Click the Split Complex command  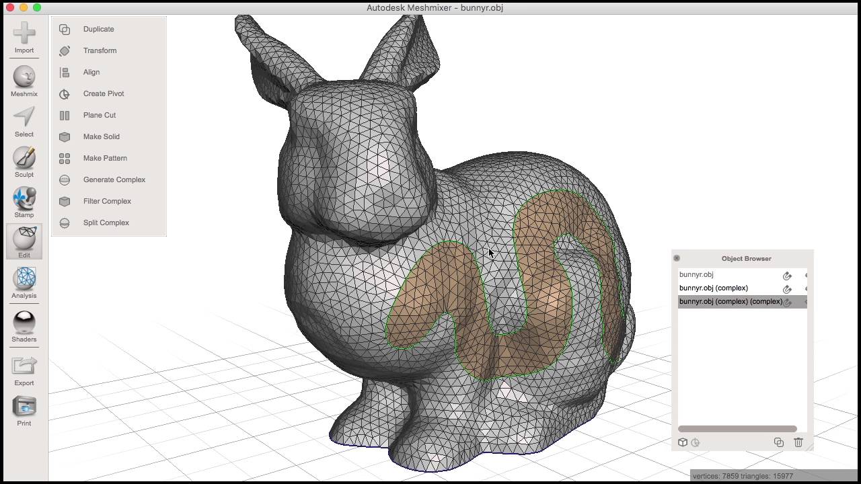[x=106, y=223]
